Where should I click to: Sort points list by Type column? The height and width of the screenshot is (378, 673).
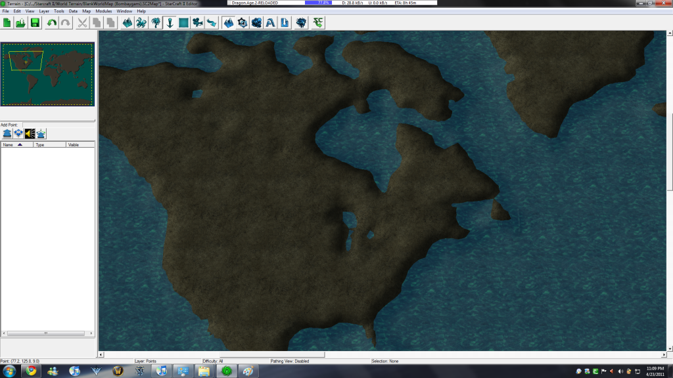click(50, 145)
